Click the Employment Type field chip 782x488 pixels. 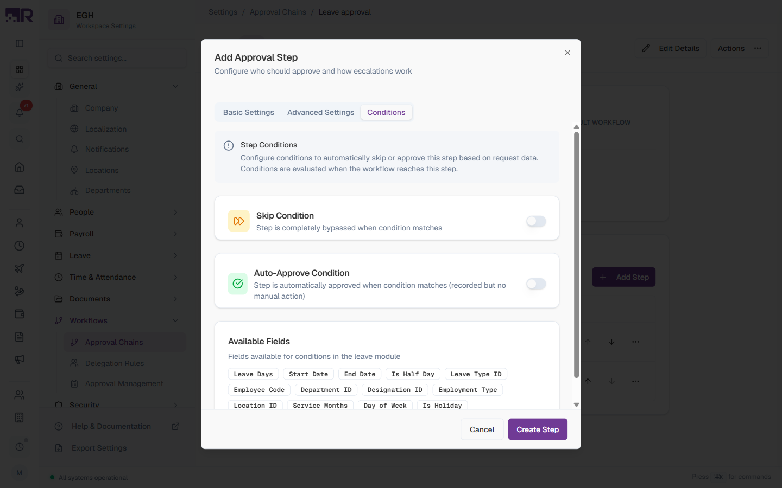click(468, 390)
